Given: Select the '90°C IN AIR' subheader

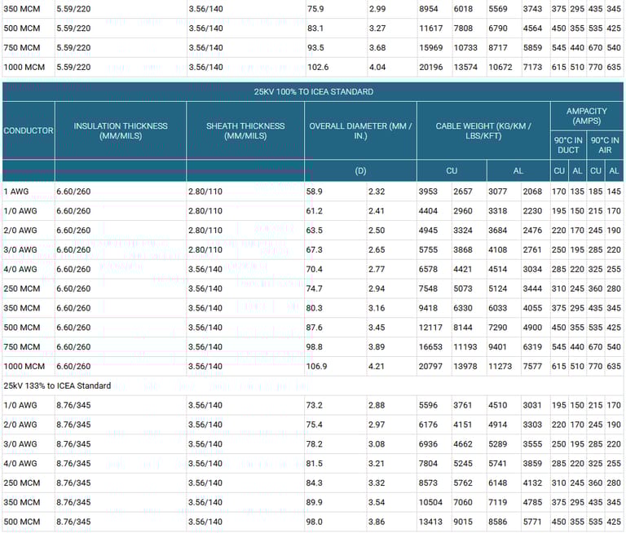Looking at the screenshot, I should coord(605,145).
